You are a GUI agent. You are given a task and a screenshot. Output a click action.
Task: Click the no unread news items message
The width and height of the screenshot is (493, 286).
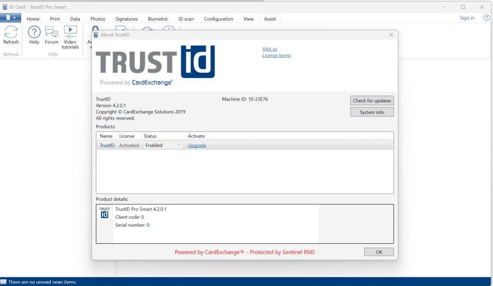pyautogui.click(x=42, y=282)
